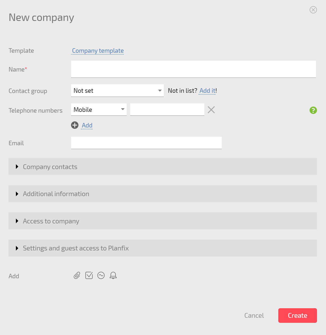
Task: Click the Company template link
Action: (98, 51)
